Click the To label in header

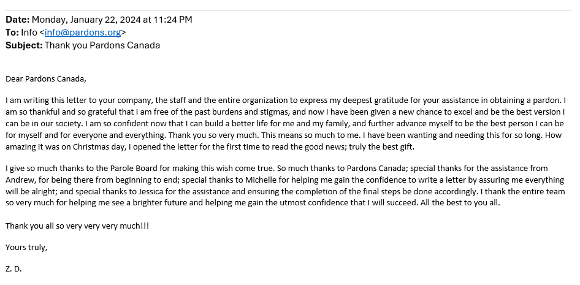[x=12, y=32]
